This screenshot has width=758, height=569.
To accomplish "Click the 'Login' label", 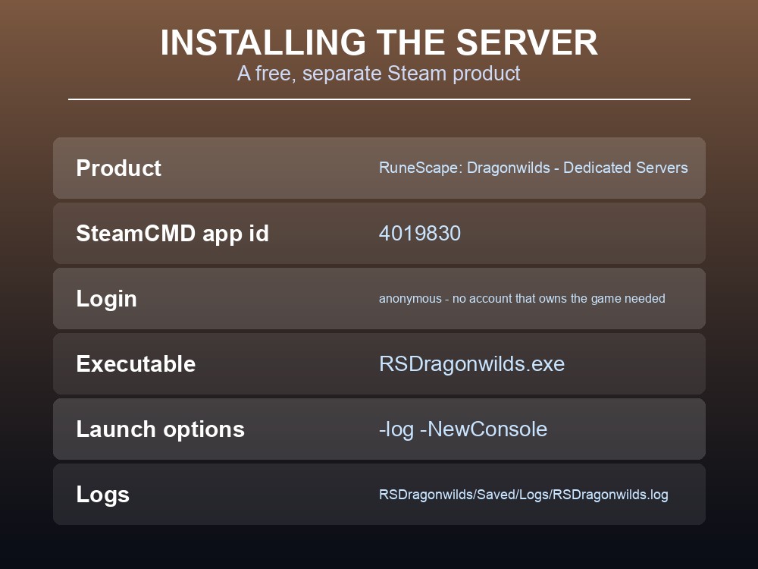I will pos(106,299).
